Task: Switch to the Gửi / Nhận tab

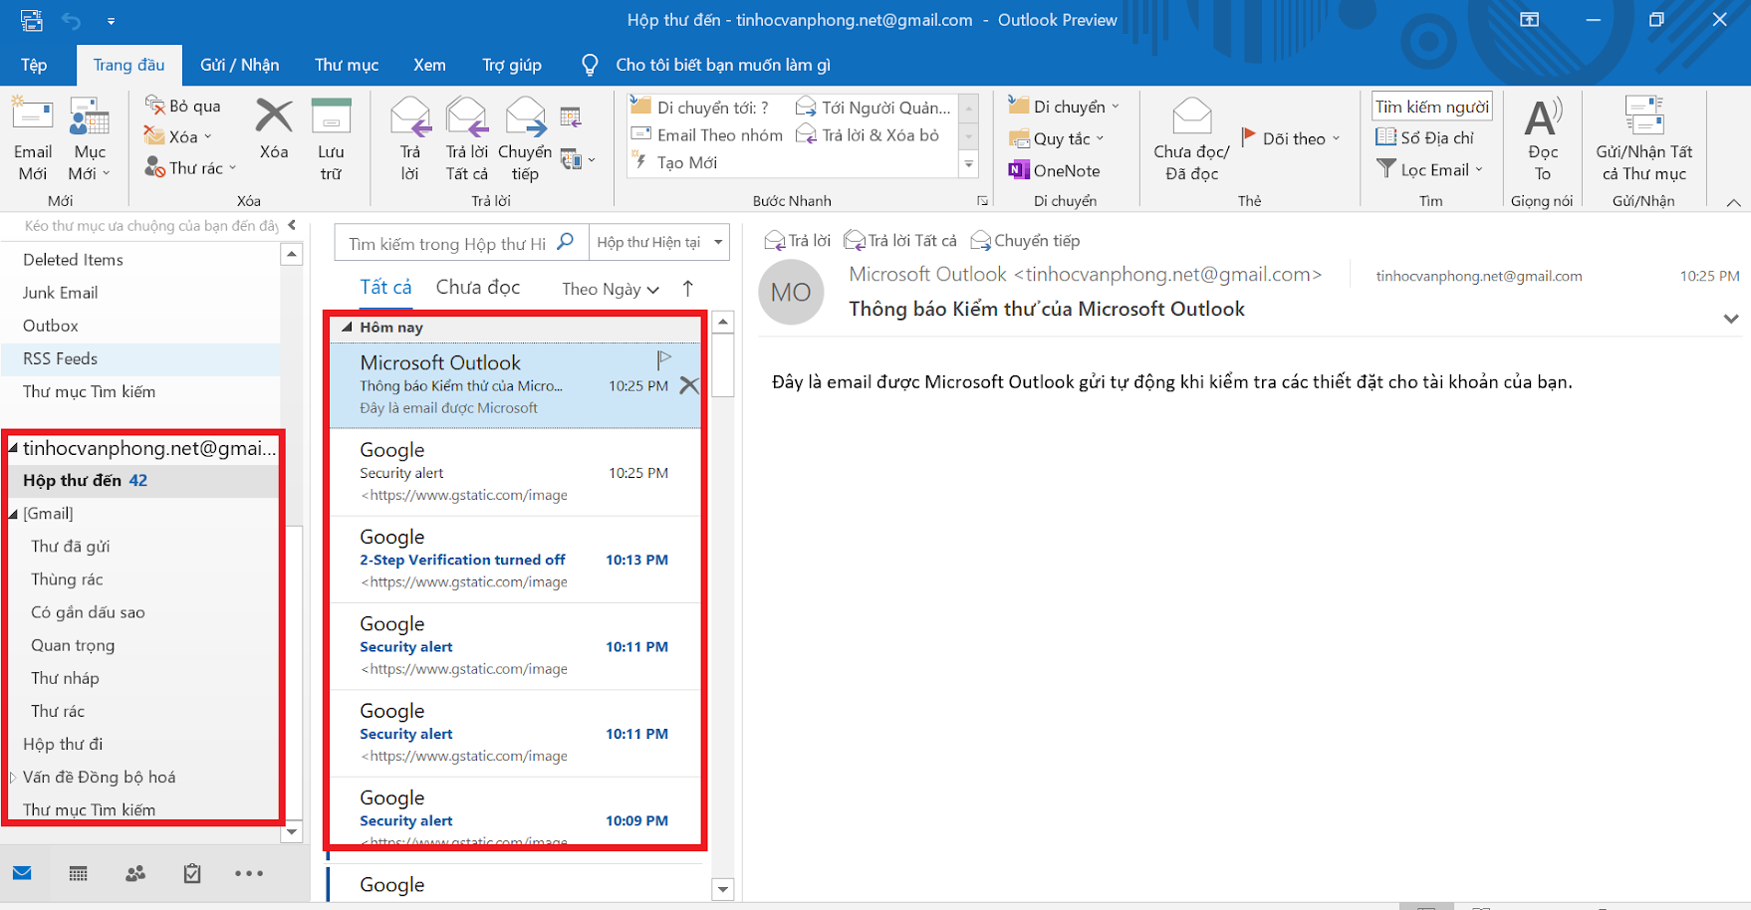Action: [239, 65]
